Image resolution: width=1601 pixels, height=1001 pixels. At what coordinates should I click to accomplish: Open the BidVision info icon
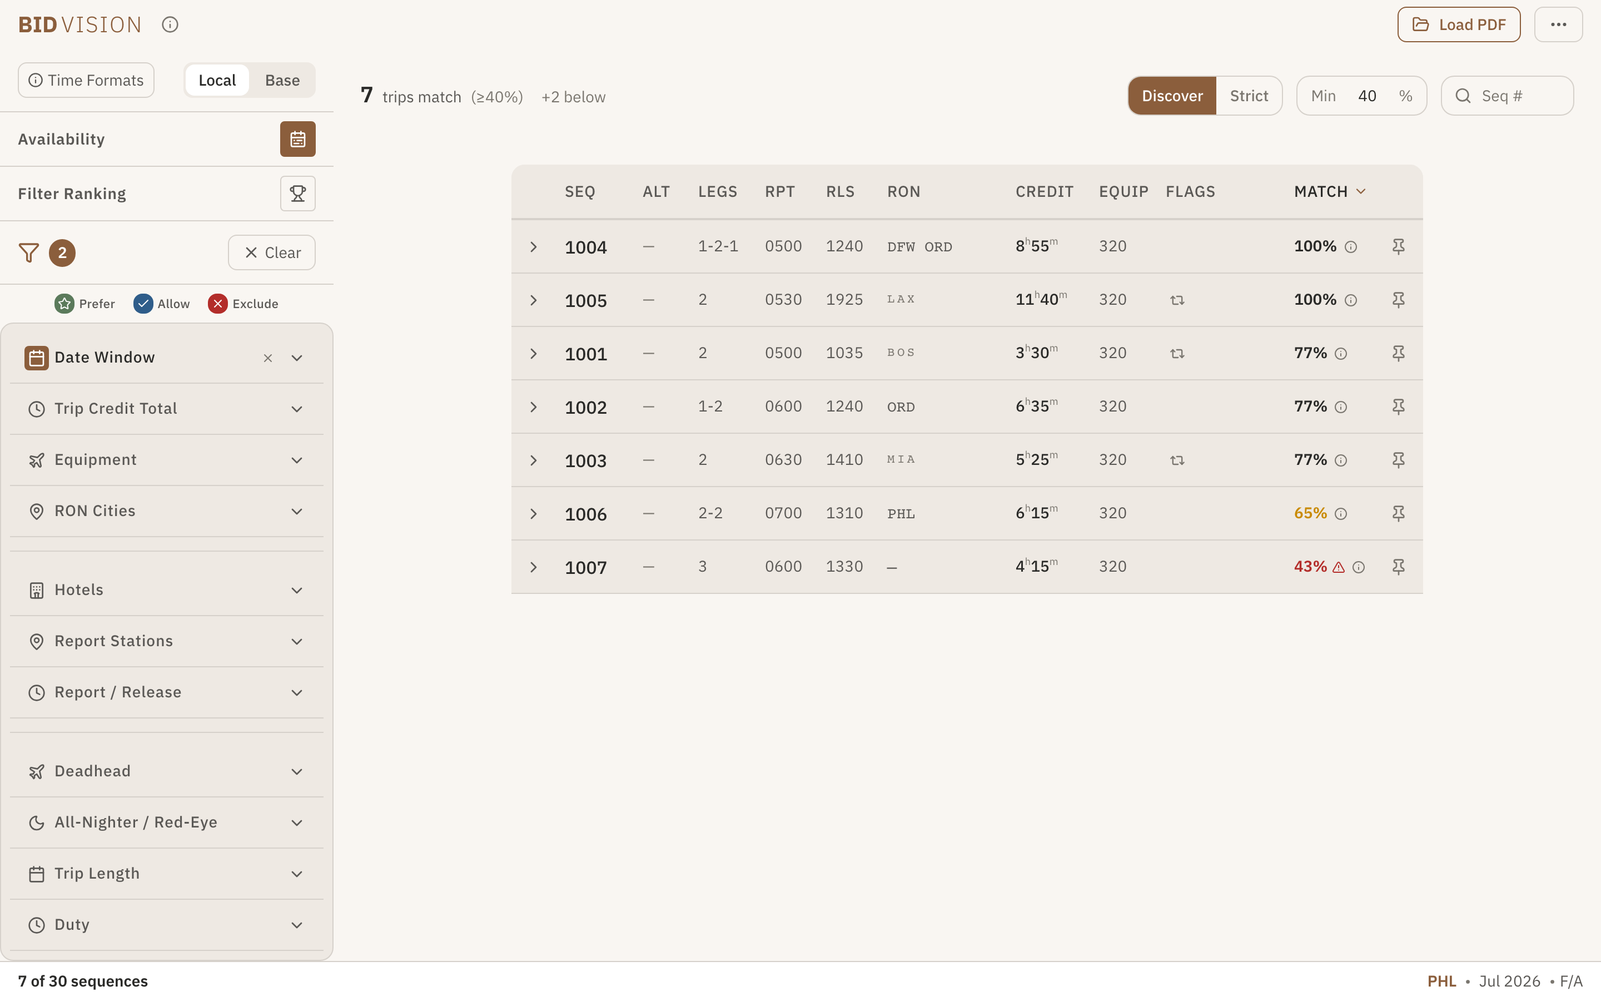click(x=170, y=24)
